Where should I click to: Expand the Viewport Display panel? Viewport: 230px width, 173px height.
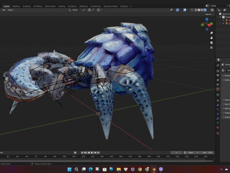227,113
